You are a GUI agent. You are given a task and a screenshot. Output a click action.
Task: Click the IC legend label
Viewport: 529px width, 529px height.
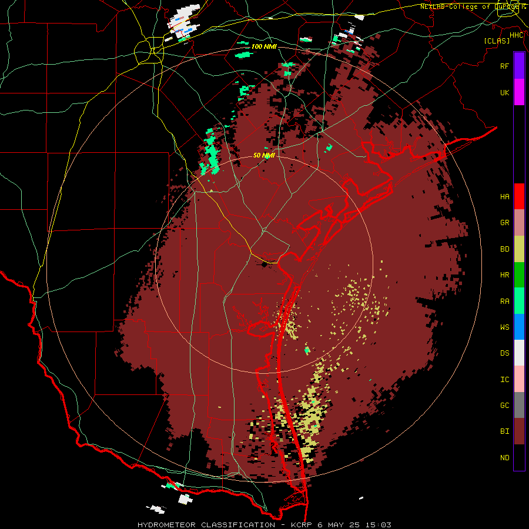point(504,379)
